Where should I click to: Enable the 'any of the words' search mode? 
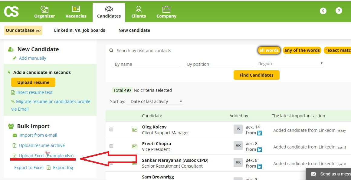302,50
